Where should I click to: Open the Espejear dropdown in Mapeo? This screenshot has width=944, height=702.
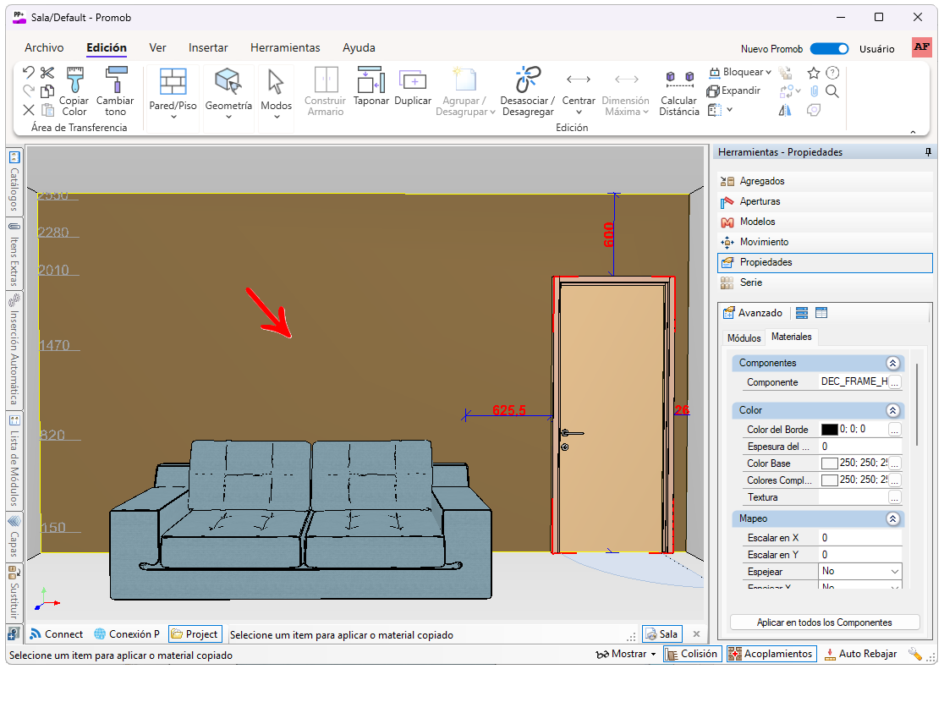tap(895, 572)
